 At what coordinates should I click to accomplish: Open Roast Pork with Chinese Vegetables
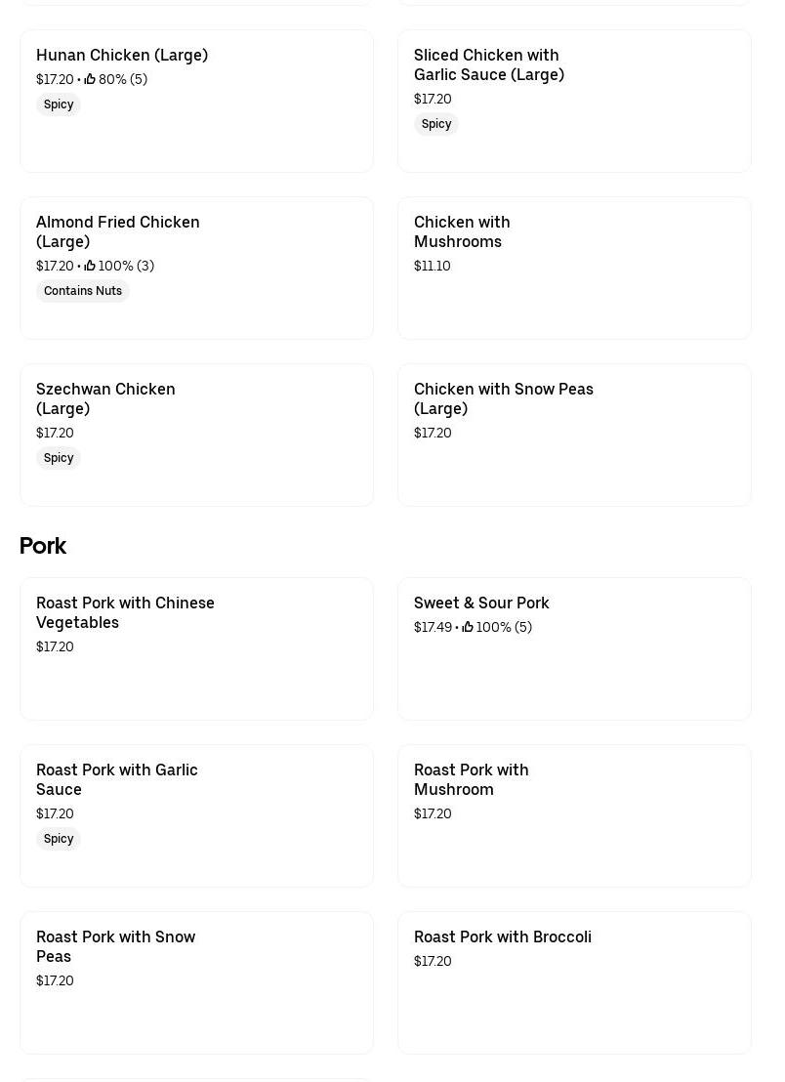[125, 612]
